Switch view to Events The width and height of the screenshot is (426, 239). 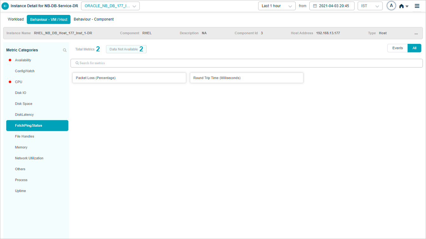(397, 48)
